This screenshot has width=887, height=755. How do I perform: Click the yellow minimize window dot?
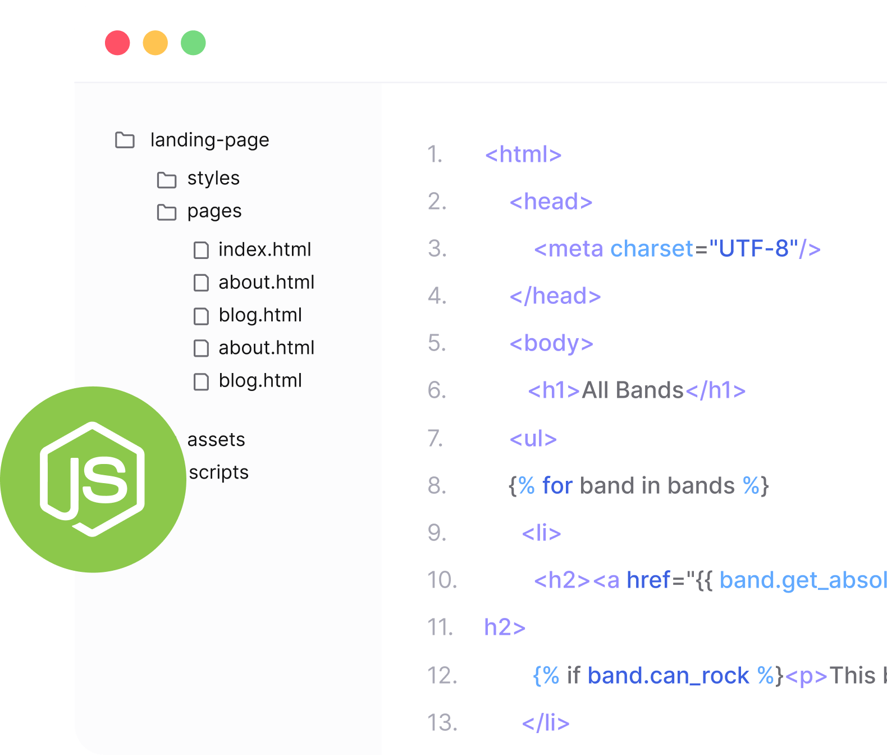pos(156,43)
